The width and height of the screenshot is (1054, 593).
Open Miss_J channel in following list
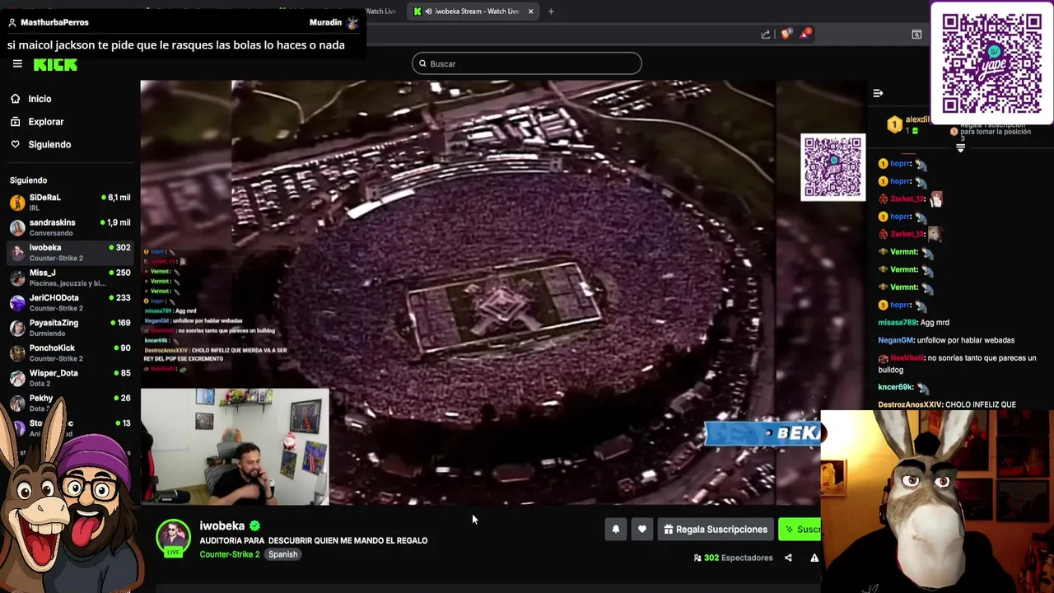[x=69, y=278]
